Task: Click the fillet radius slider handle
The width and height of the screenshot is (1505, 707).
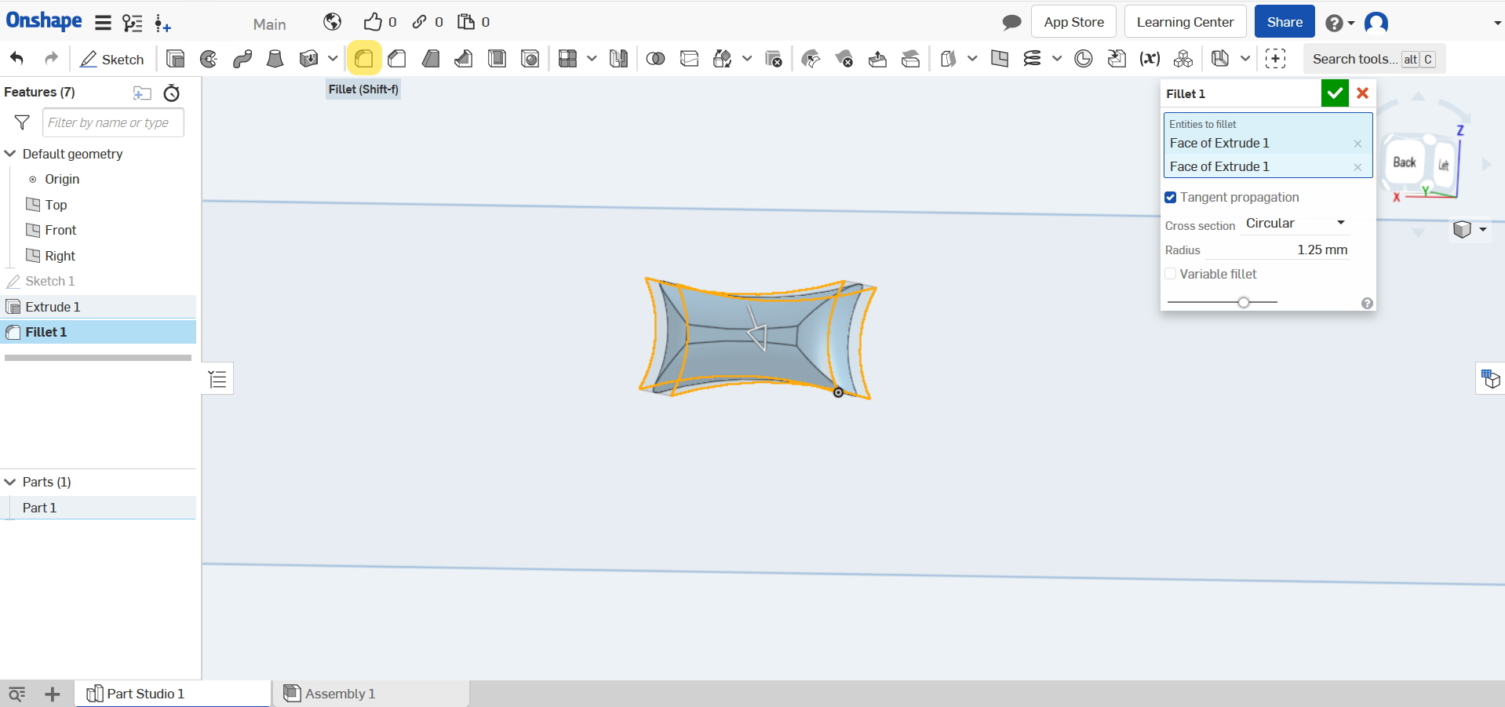Action: tap(1244, 302)
